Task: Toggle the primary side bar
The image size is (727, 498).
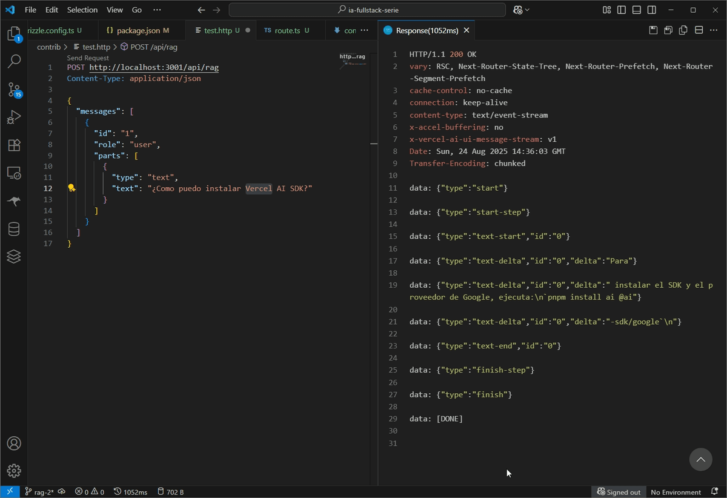Action: [622, 10]
